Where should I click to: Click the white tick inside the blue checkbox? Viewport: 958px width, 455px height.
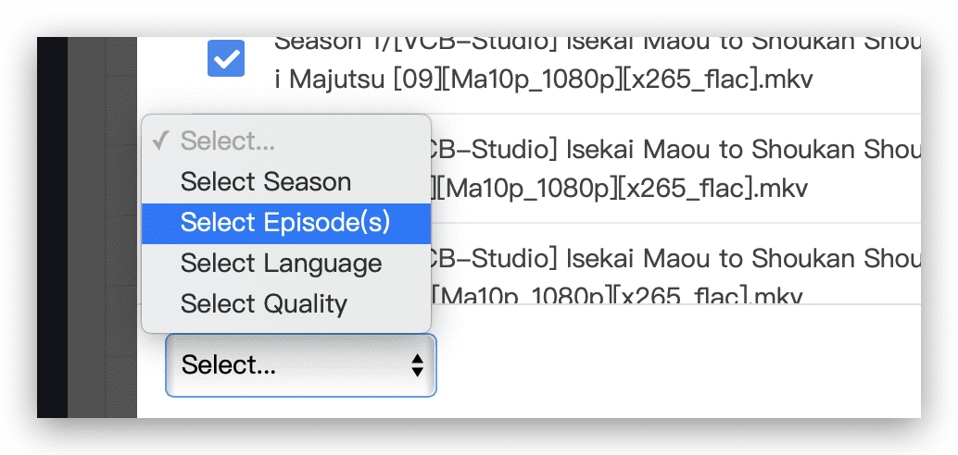[226, 58]
